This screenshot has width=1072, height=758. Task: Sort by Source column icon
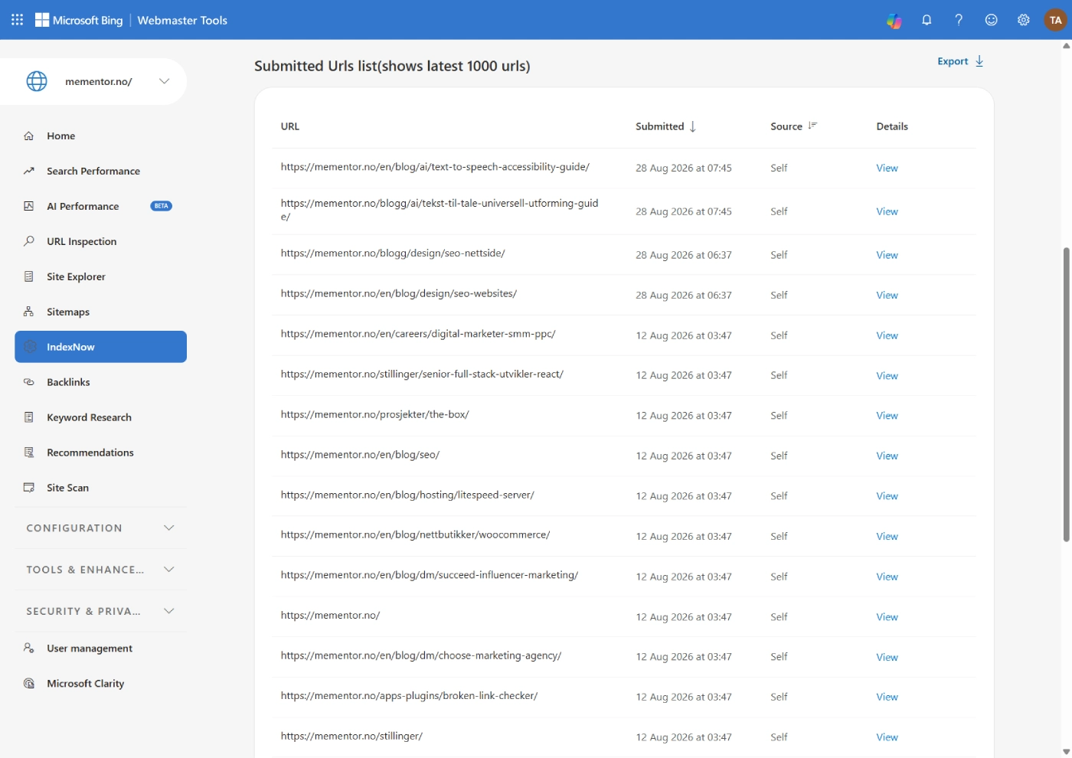812,126
